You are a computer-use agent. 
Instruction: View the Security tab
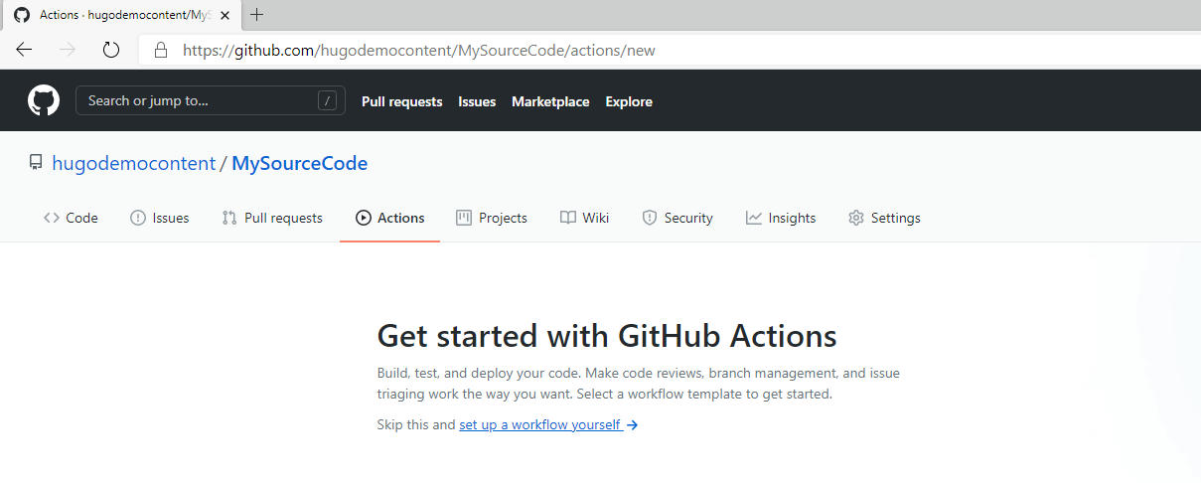[x=677, y=218]
